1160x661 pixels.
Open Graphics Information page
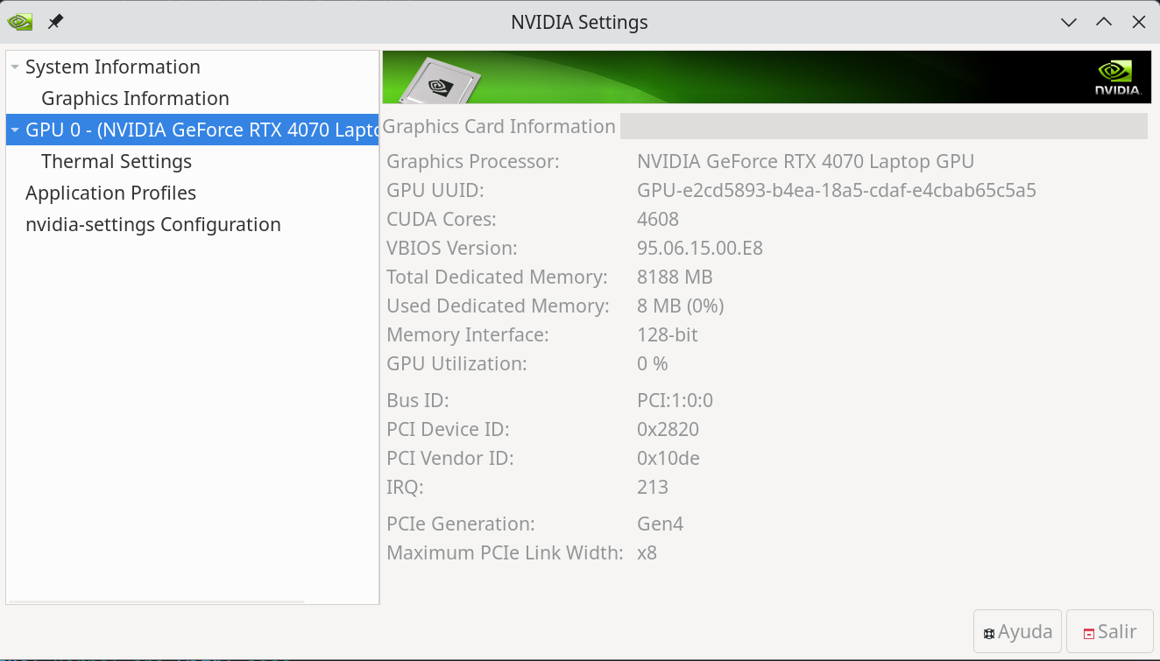coord(135,99)
